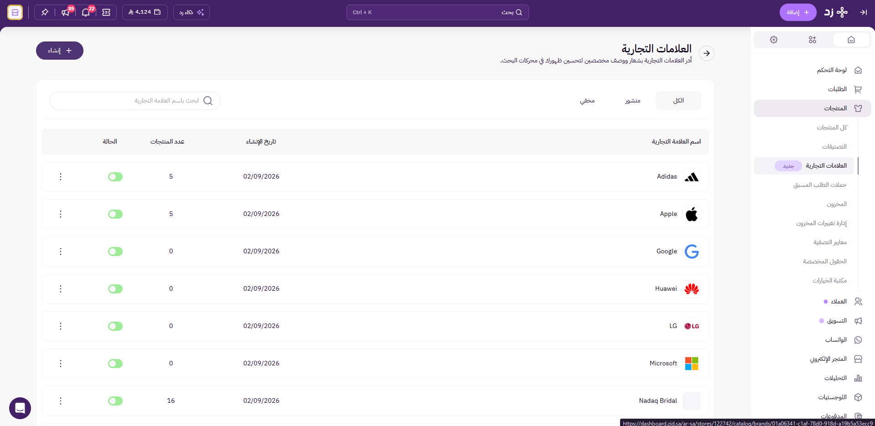Open the ذكاء زد AI assistant button

(192, 12)
